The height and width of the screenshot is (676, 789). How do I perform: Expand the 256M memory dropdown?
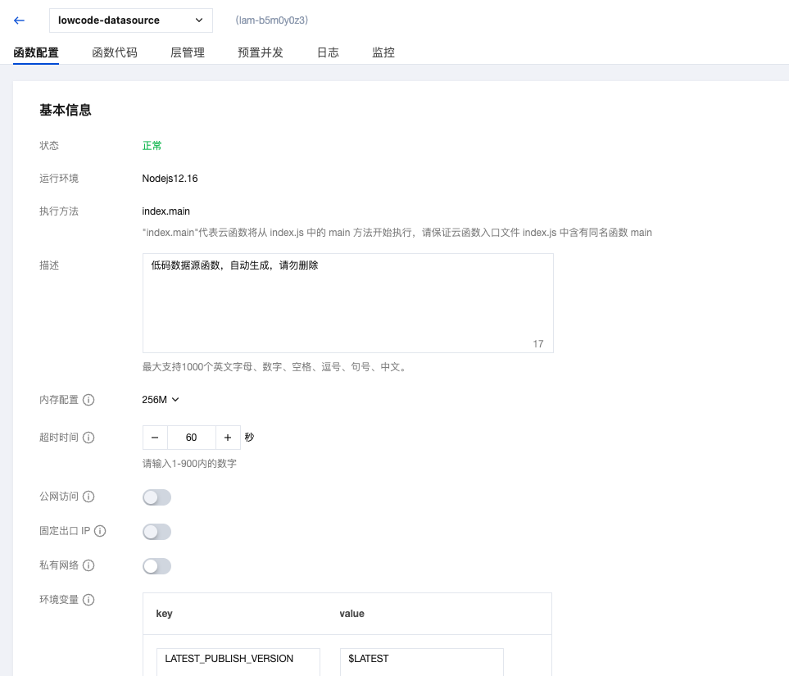[x=161, y=400]
